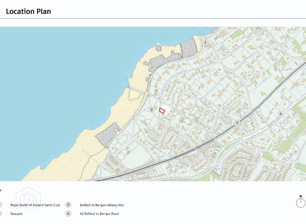
Task: Select map marker number 4 on road
Action: 281,114
